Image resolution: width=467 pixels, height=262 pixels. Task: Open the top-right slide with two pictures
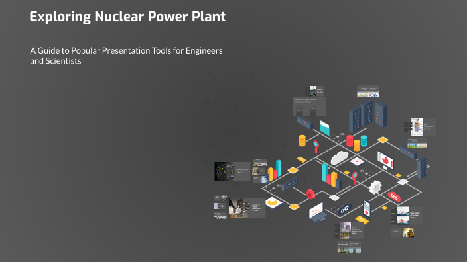click(x=368, y=91)
